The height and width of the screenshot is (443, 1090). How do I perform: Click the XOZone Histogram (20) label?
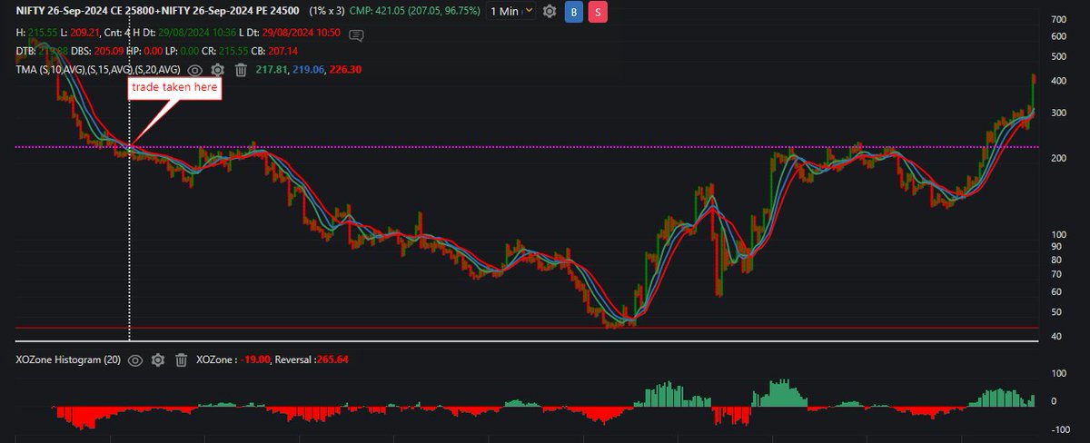(66, 360)
